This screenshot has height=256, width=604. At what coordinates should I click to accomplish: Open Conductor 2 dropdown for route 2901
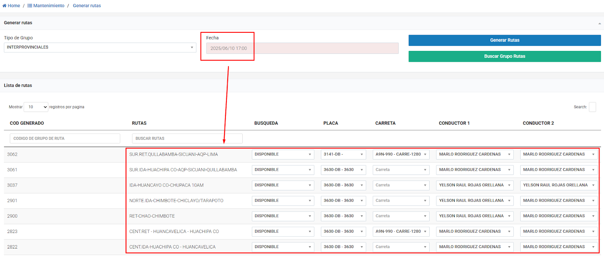pyautogui.click(x=559, y=201)
